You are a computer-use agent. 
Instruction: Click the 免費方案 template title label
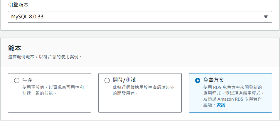214,80
